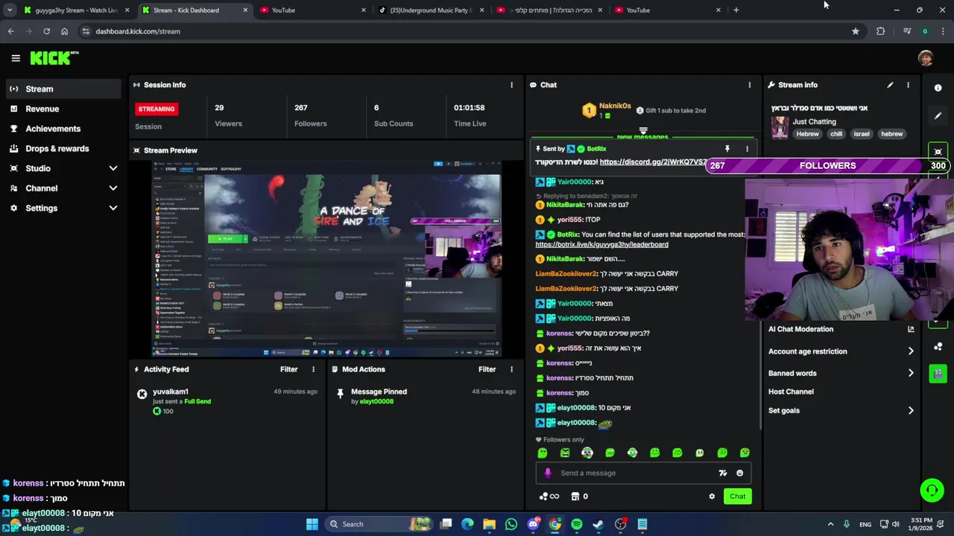Open Activity Feed three-dot menu

click(313, 369)
